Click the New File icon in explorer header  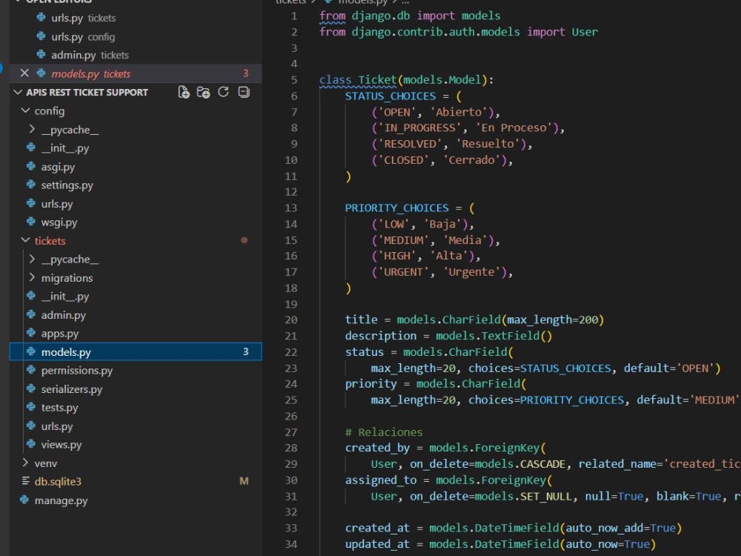coord(183,92)
